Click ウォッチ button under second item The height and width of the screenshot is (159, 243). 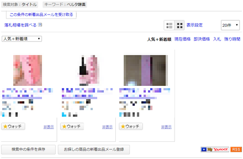(72, 126)
